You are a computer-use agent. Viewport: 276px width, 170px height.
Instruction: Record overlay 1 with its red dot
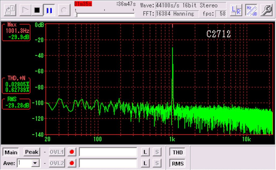pos(72,152)
